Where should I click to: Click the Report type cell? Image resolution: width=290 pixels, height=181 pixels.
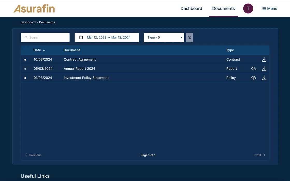tap(231, 69)
